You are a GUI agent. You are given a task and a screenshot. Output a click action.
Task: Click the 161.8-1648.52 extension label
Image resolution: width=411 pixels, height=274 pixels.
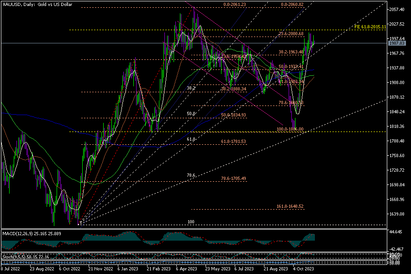point(290,206)
